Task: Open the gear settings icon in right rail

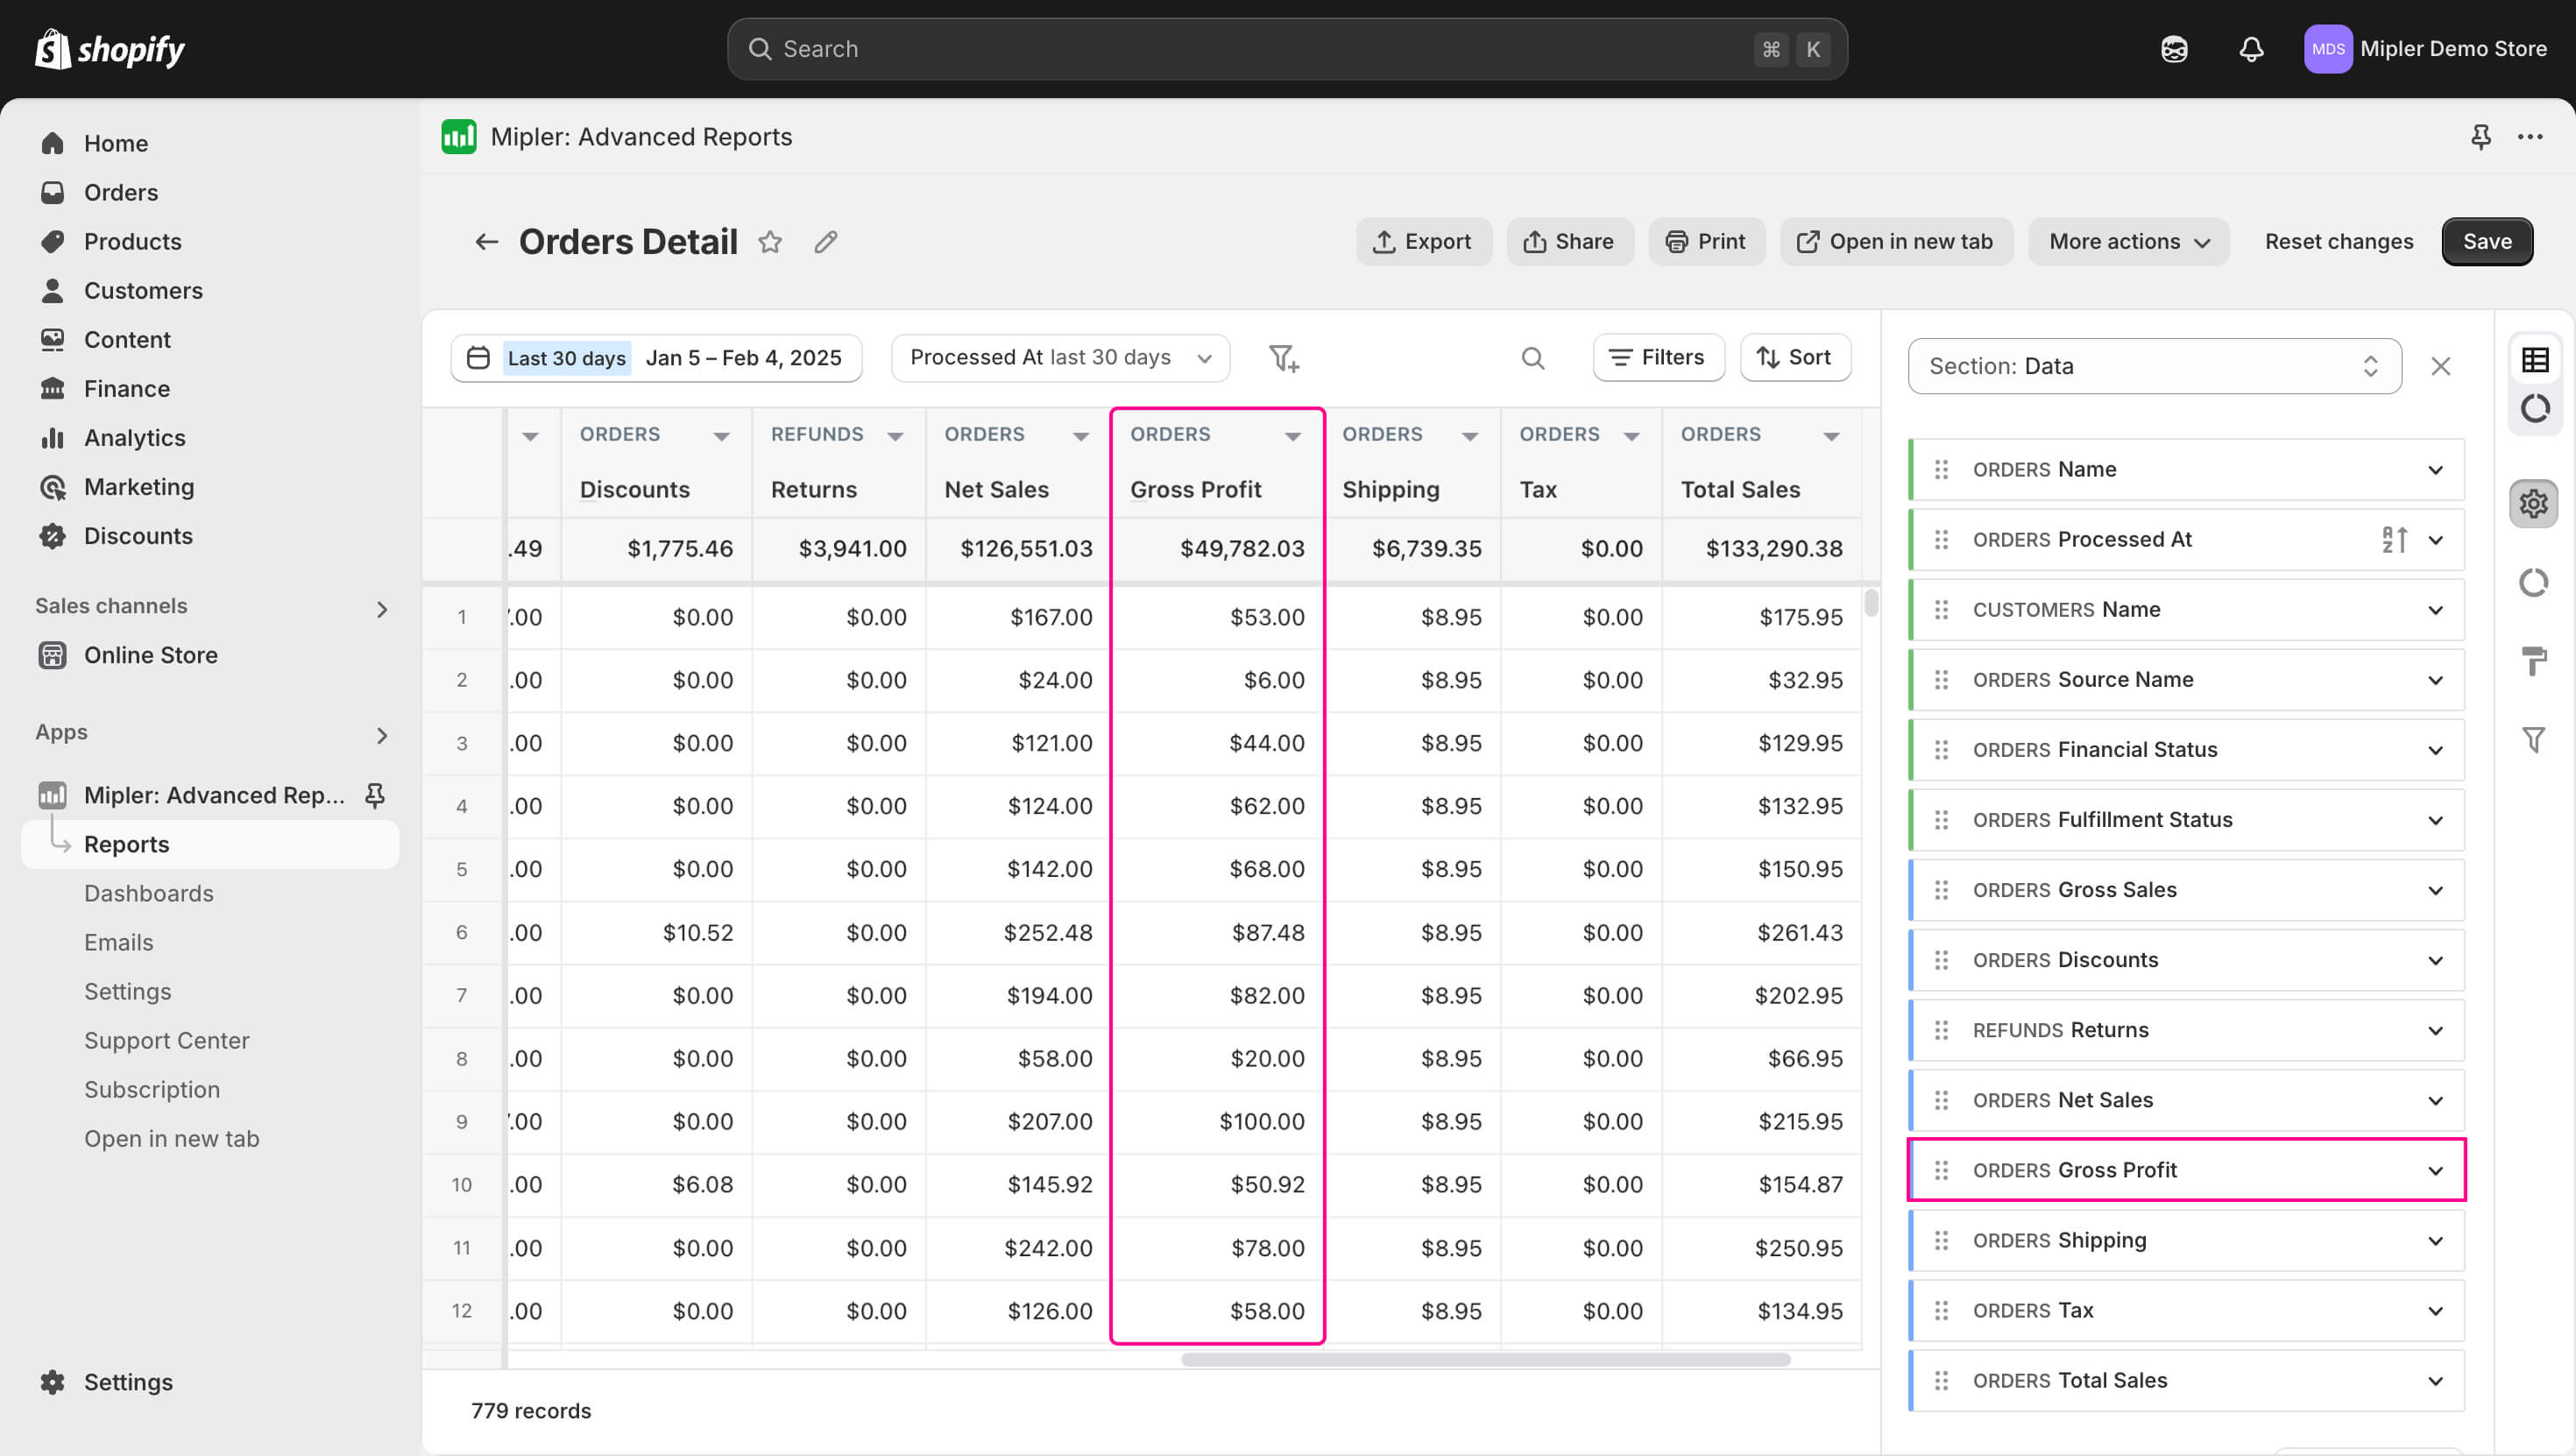Action: tap(2533, 503)
